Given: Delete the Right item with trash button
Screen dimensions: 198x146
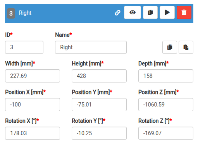Looking at the screenshot, I should 184,12.
